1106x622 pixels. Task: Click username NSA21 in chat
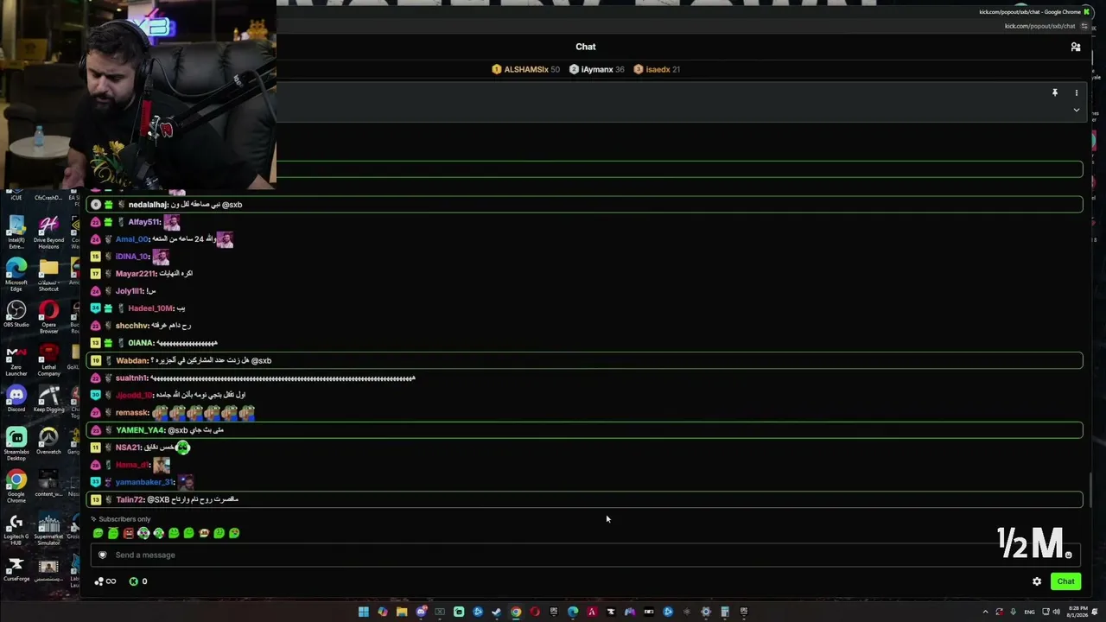tap(128, 447)
